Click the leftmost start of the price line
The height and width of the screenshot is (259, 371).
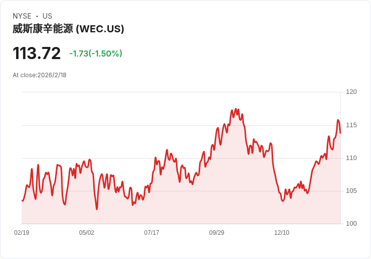point(22,200)
